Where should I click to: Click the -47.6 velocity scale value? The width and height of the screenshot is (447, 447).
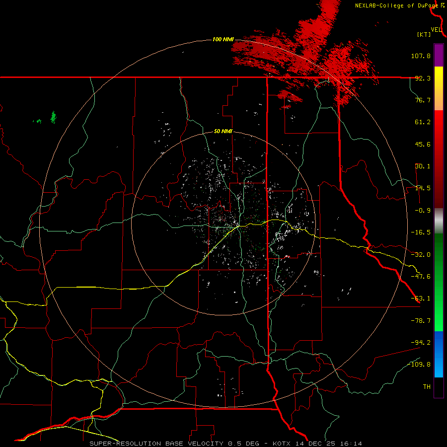click(421, 277)
